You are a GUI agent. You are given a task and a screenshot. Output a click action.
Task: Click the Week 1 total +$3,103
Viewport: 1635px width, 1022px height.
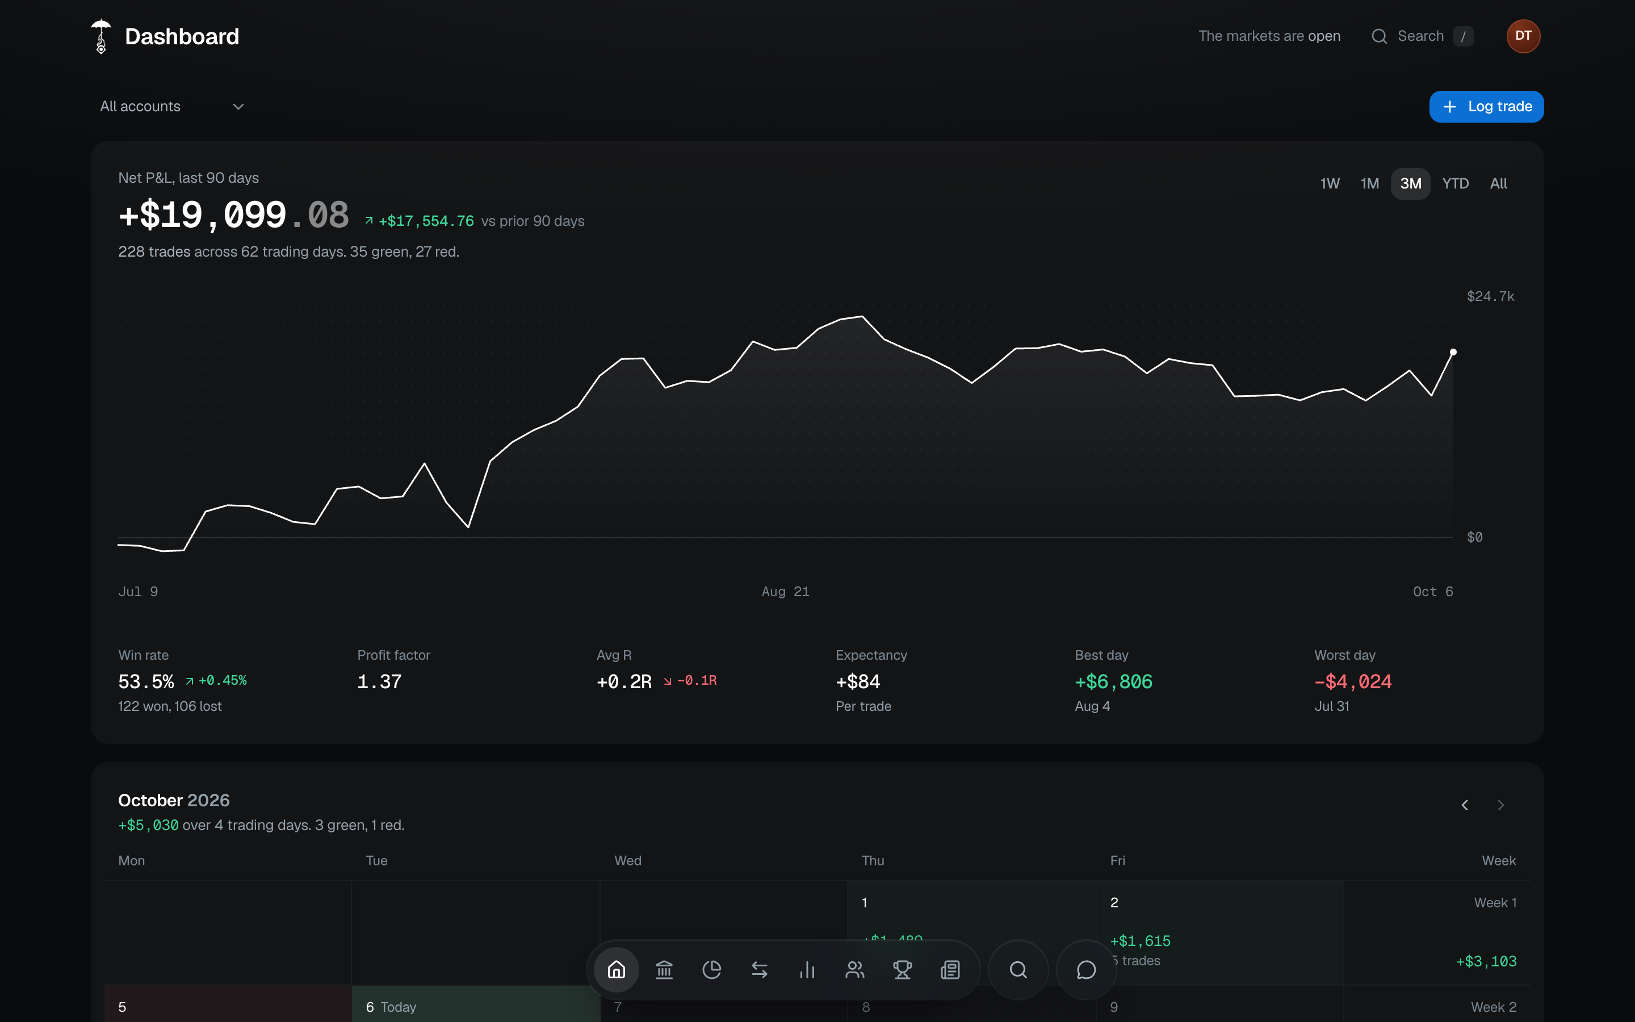[x=1486, y=961]
